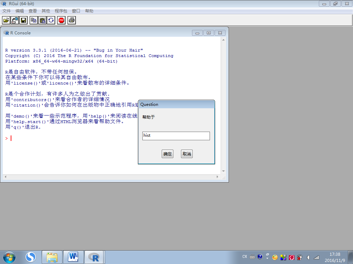Click the tray colorful squares icon
Image resolution: width=353 pixels, height=264 pixels.
point(283,257)
